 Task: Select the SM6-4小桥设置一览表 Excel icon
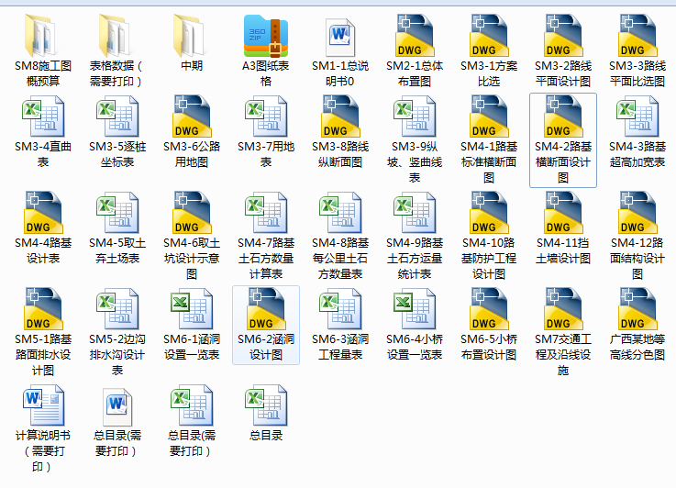415,309
